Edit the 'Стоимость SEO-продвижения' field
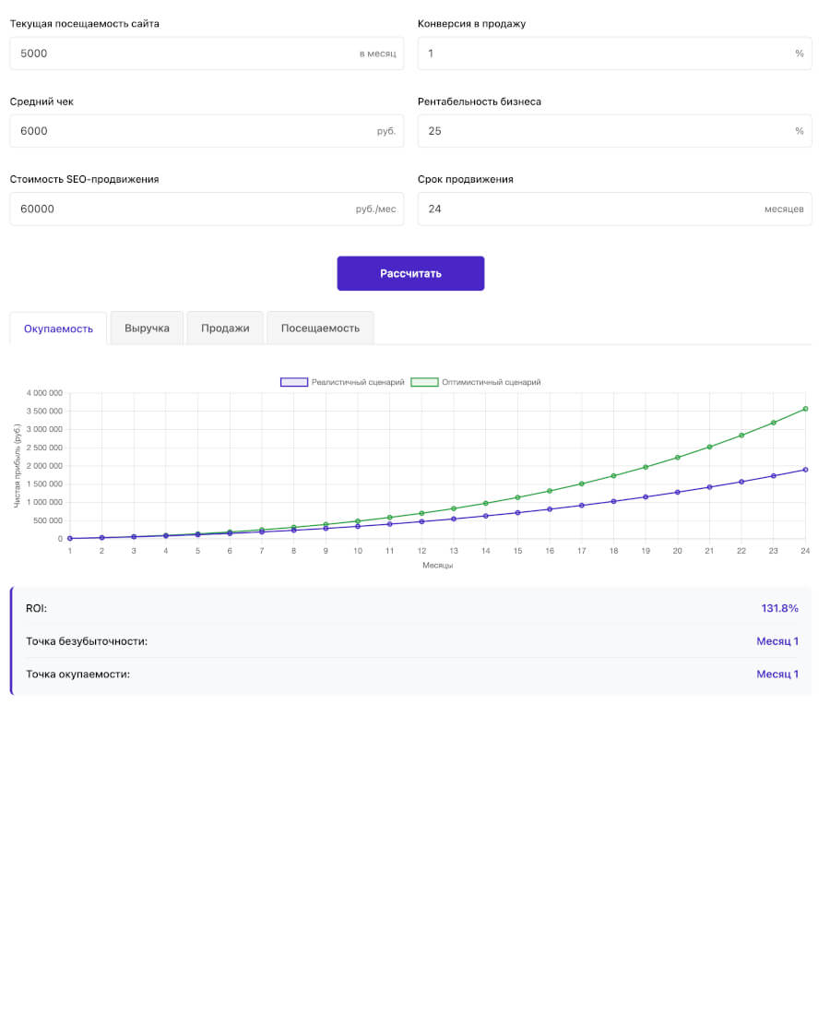This screenshot has height=1015, width=830. click(184, 209)
